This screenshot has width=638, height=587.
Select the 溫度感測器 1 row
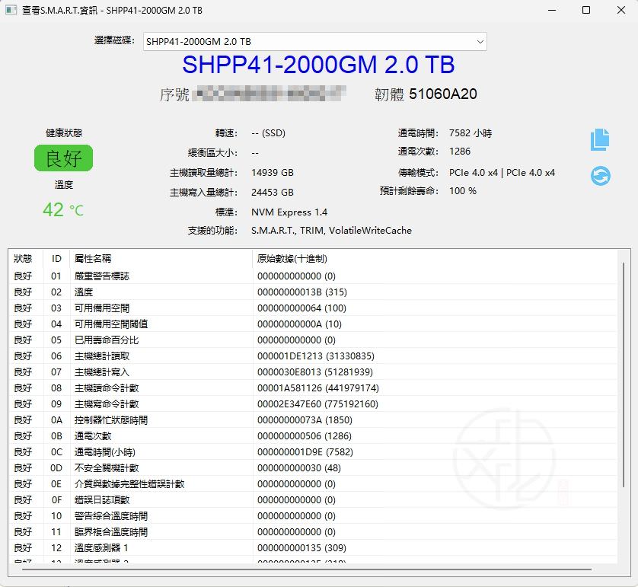pos(312,548)
